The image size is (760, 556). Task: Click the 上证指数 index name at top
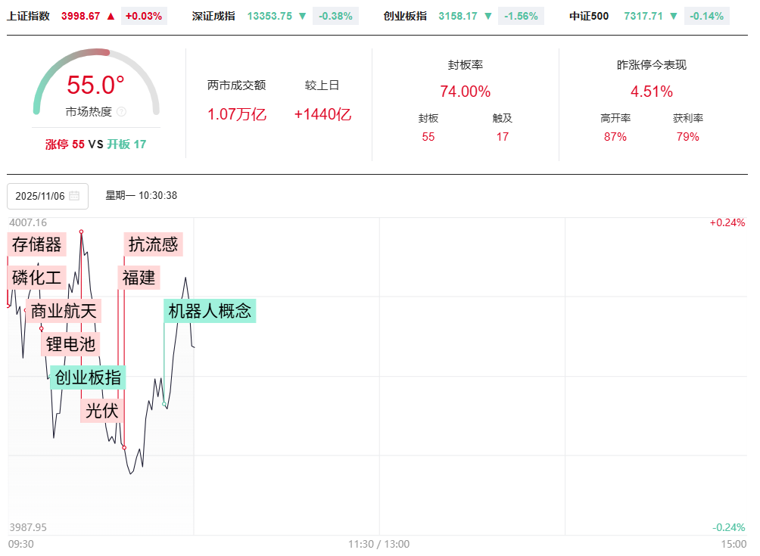pyautogui.click(x=28, y=16)
